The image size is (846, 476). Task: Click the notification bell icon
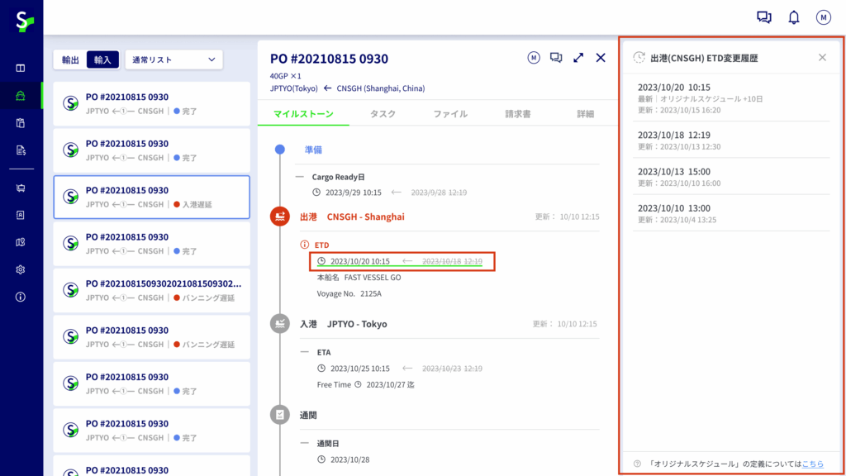click(794, 17)
